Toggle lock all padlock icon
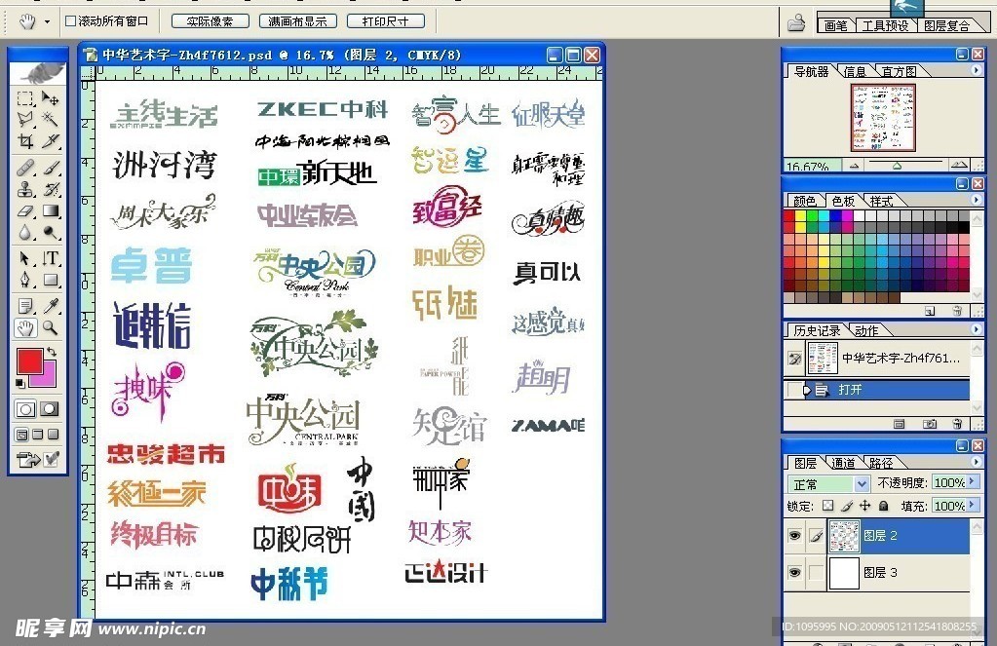This screenshot has width=997, height=646. [883, 506]
